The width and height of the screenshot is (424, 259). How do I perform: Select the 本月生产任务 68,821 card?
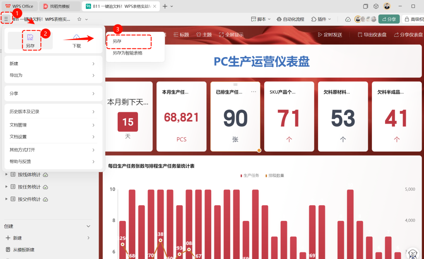[181, 116]
